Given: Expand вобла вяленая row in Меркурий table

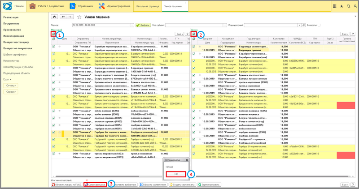Looking at the screenshot, I should pos(60,111).
